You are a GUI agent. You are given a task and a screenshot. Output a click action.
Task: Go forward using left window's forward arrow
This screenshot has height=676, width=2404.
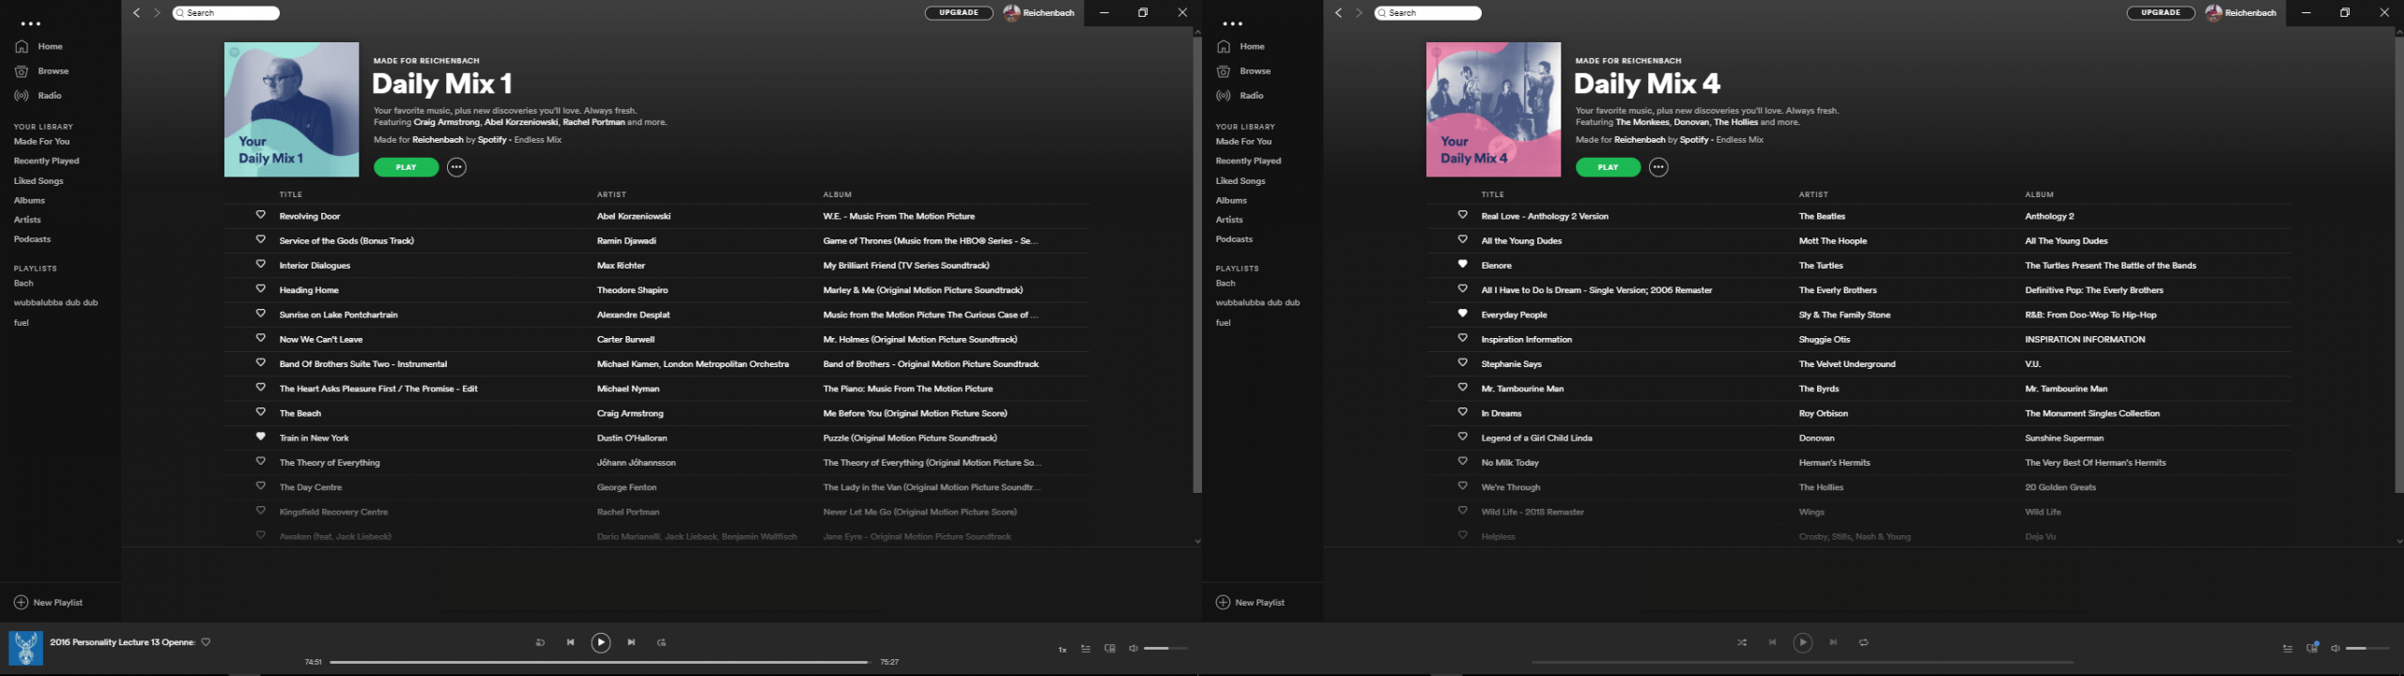coord(157,13)
